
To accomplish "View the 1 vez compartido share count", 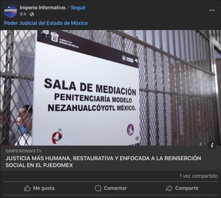I will coord(199,176).
